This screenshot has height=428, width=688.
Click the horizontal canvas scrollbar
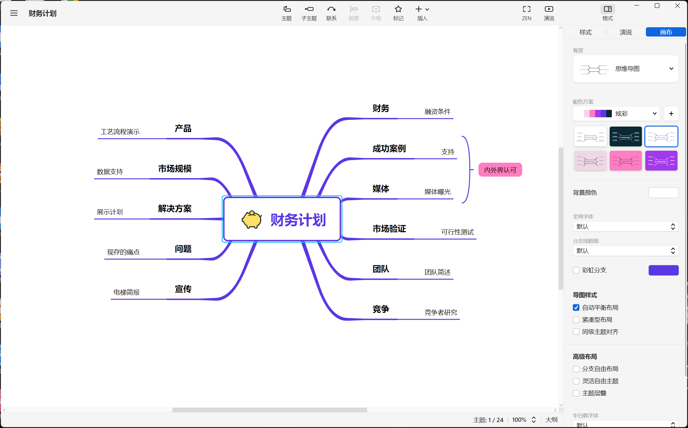(x=270, y=410)
